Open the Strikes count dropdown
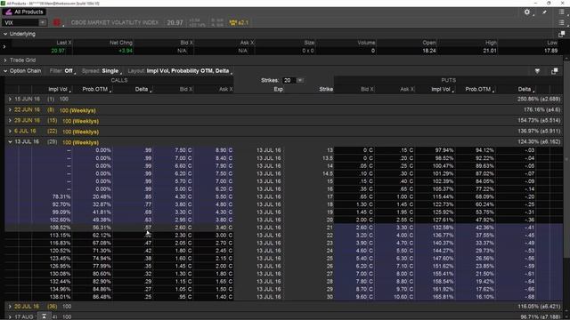Image resolution: width=570 pixels, height=320 pixels. click(x=300, y=80)
